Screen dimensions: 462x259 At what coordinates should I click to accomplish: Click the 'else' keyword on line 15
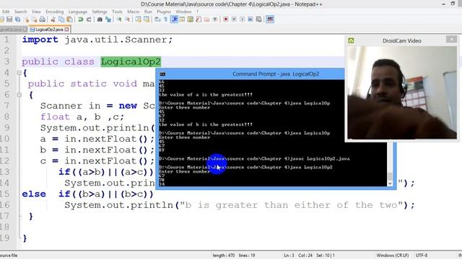click(x=34, y=194)
